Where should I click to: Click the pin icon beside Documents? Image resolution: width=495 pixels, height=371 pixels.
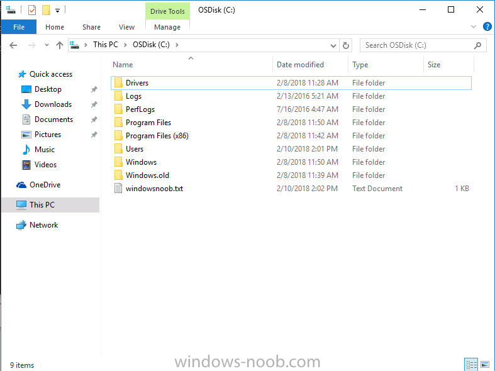pyautogui.click(x=94, y=119)
